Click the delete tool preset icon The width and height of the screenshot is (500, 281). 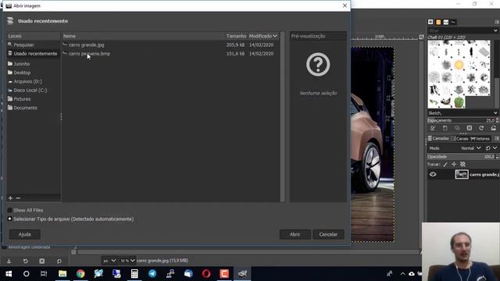(42, 261)
